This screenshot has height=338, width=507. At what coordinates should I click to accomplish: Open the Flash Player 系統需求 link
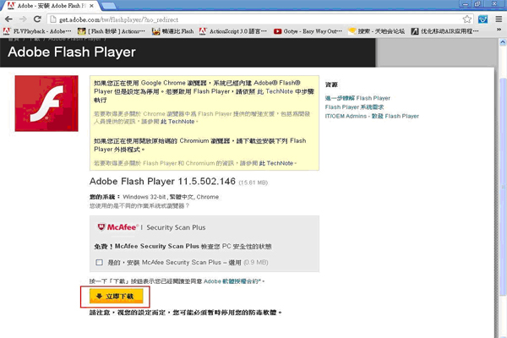[x=354, y=107]
